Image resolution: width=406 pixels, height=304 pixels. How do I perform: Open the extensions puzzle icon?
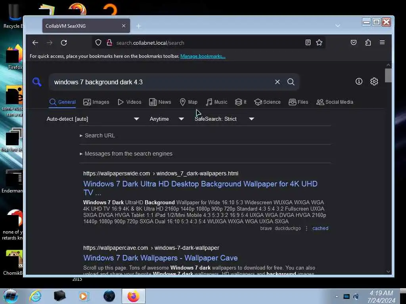click(x=368, y=42)
